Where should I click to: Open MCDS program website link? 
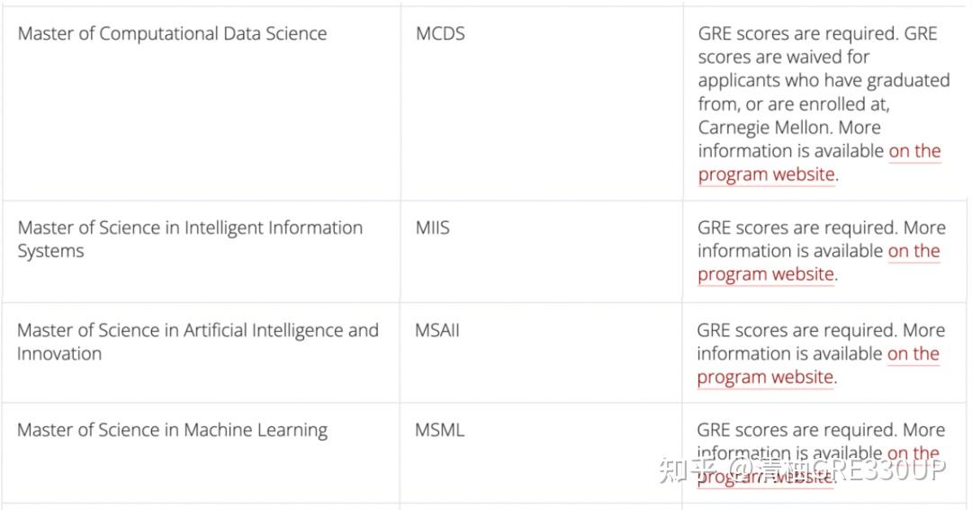point(766,174)
